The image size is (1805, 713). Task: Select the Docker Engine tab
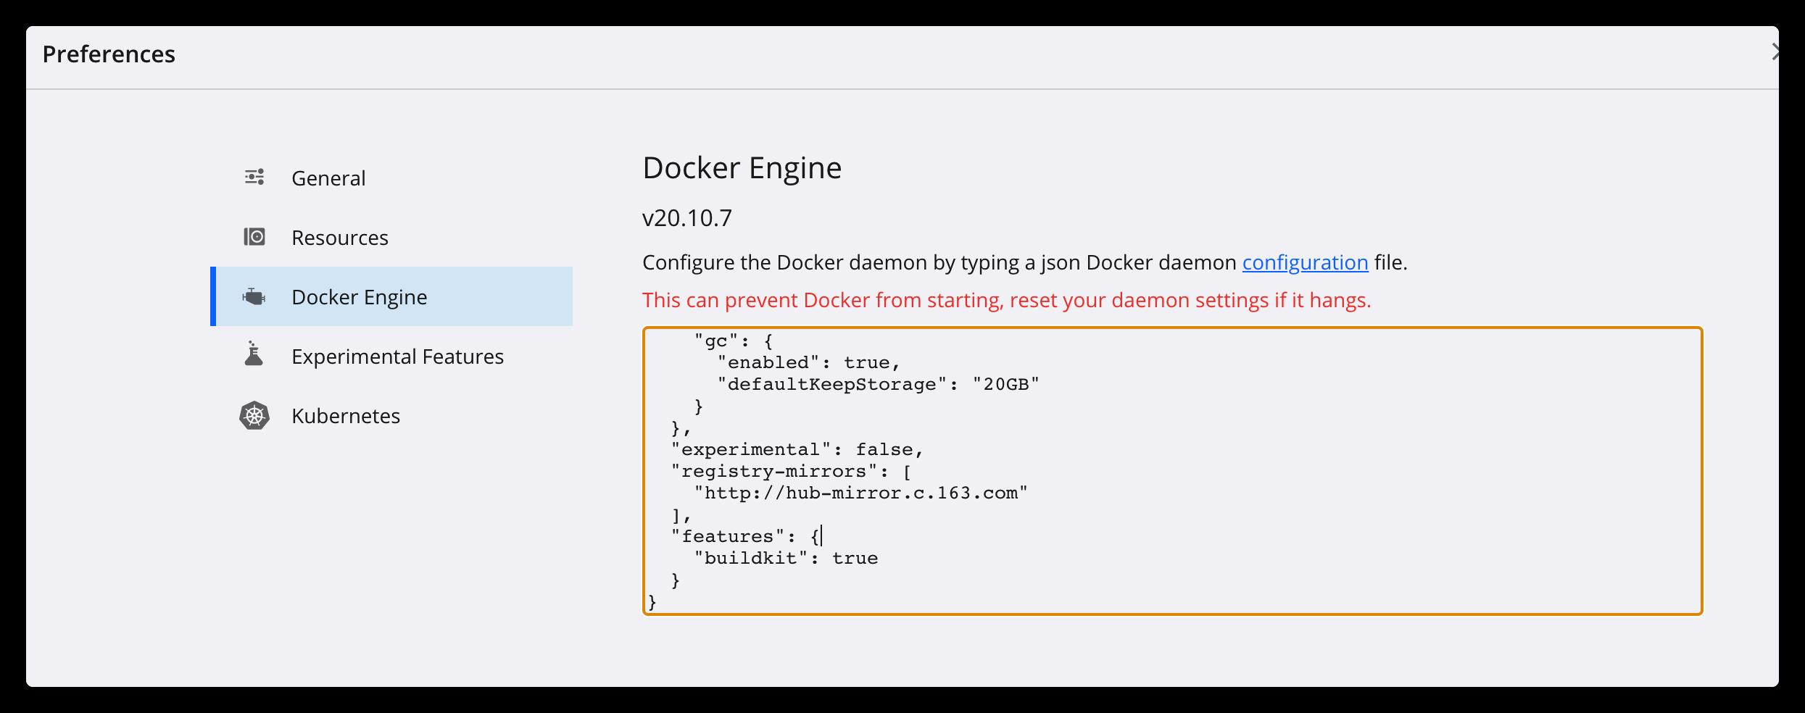[391, 296]
